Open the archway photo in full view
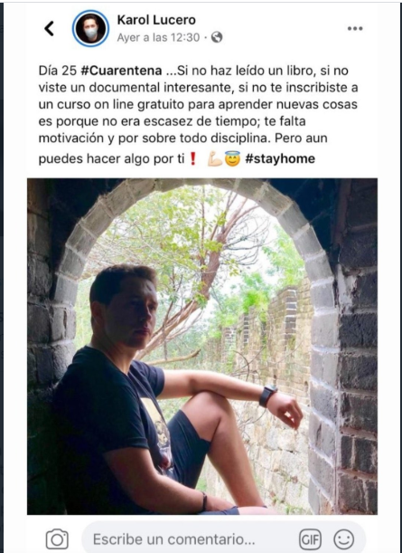 coord(202,347)
